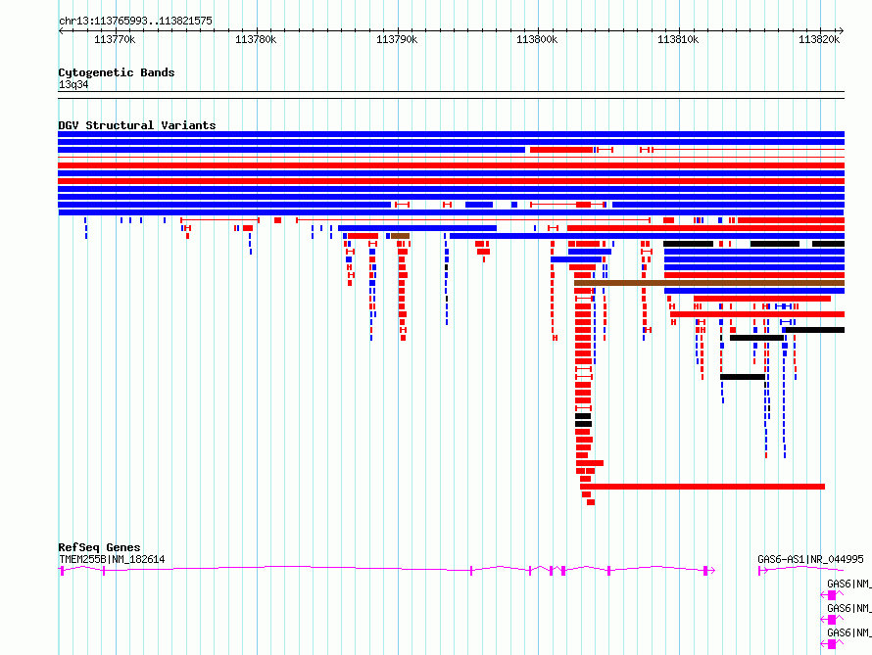Select the long brown structural variant bar

click(x=709, y=283)
